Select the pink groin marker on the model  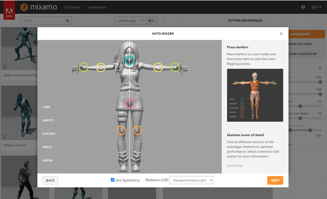pos(130,104)
